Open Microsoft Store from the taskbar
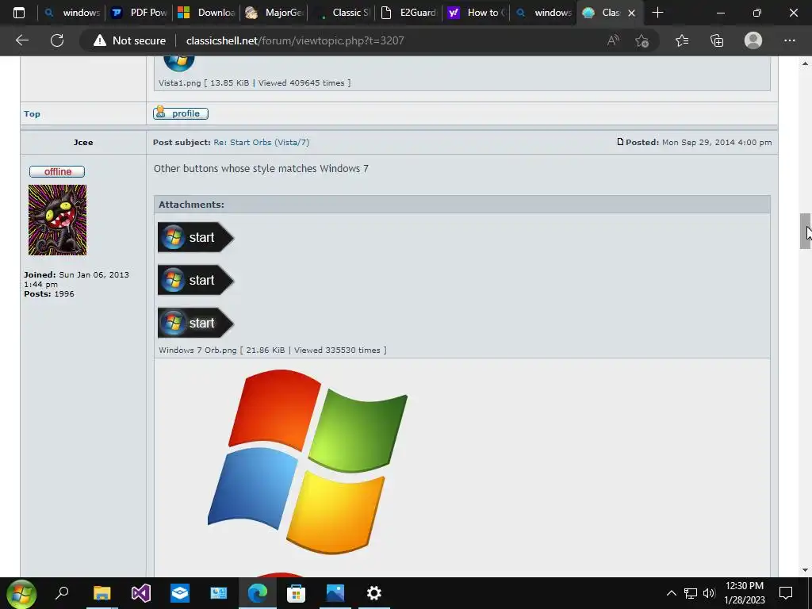 click(297, 593)
